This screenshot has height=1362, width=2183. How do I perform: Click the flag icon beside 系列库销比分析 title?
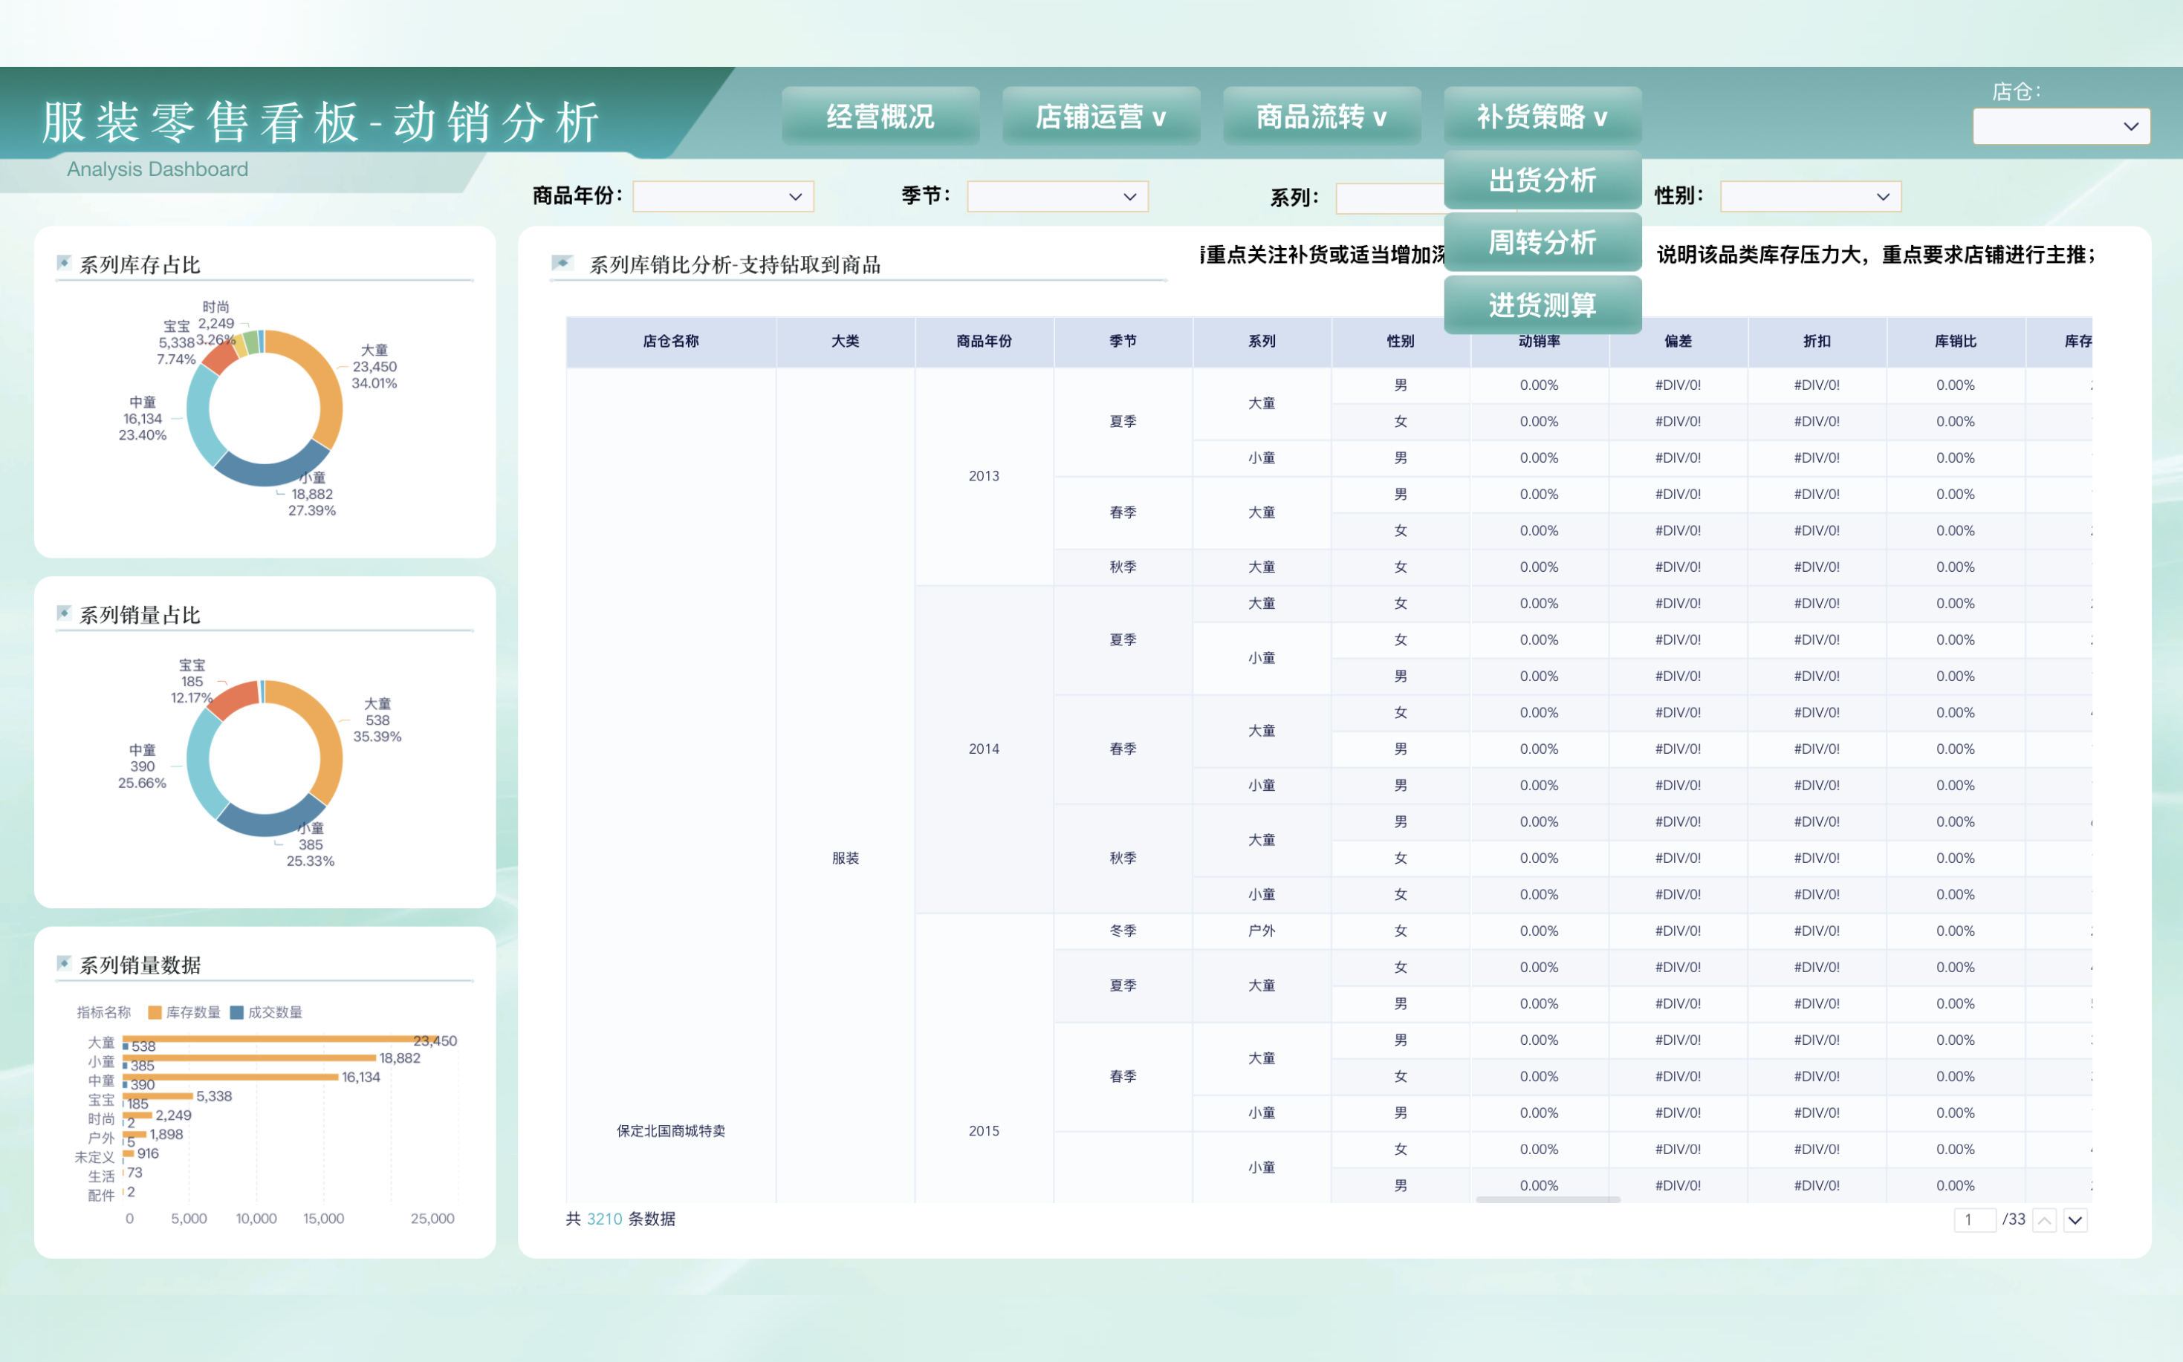point(564,263)
